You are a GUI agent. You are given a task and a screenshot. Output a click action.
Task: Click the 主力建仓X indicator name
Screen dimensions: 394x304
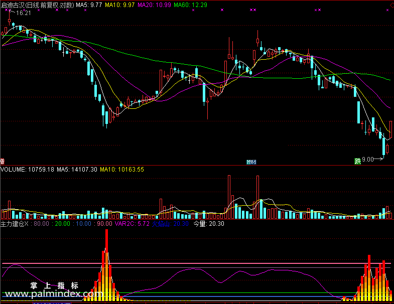(x=15, y=224)
